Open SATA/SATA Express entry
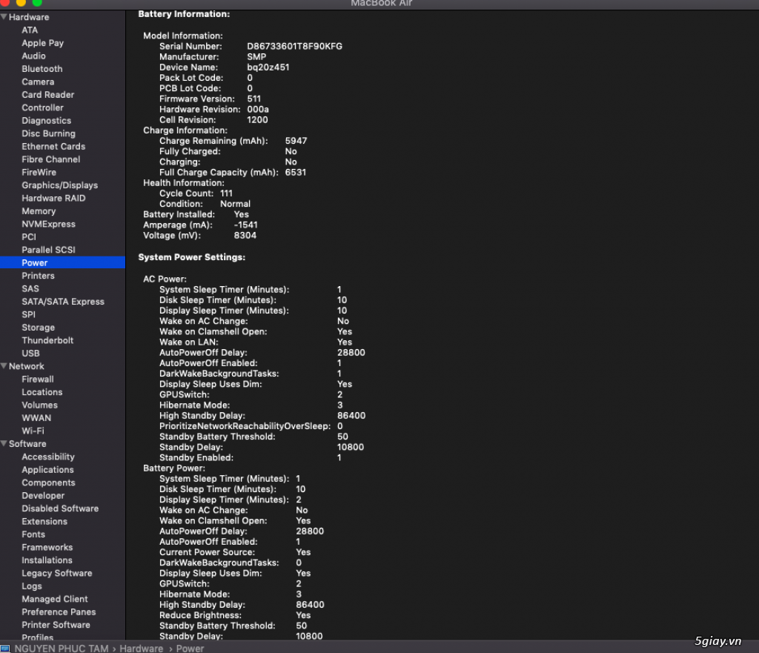The height and width of the screenshot is (653, 759). 63,302
